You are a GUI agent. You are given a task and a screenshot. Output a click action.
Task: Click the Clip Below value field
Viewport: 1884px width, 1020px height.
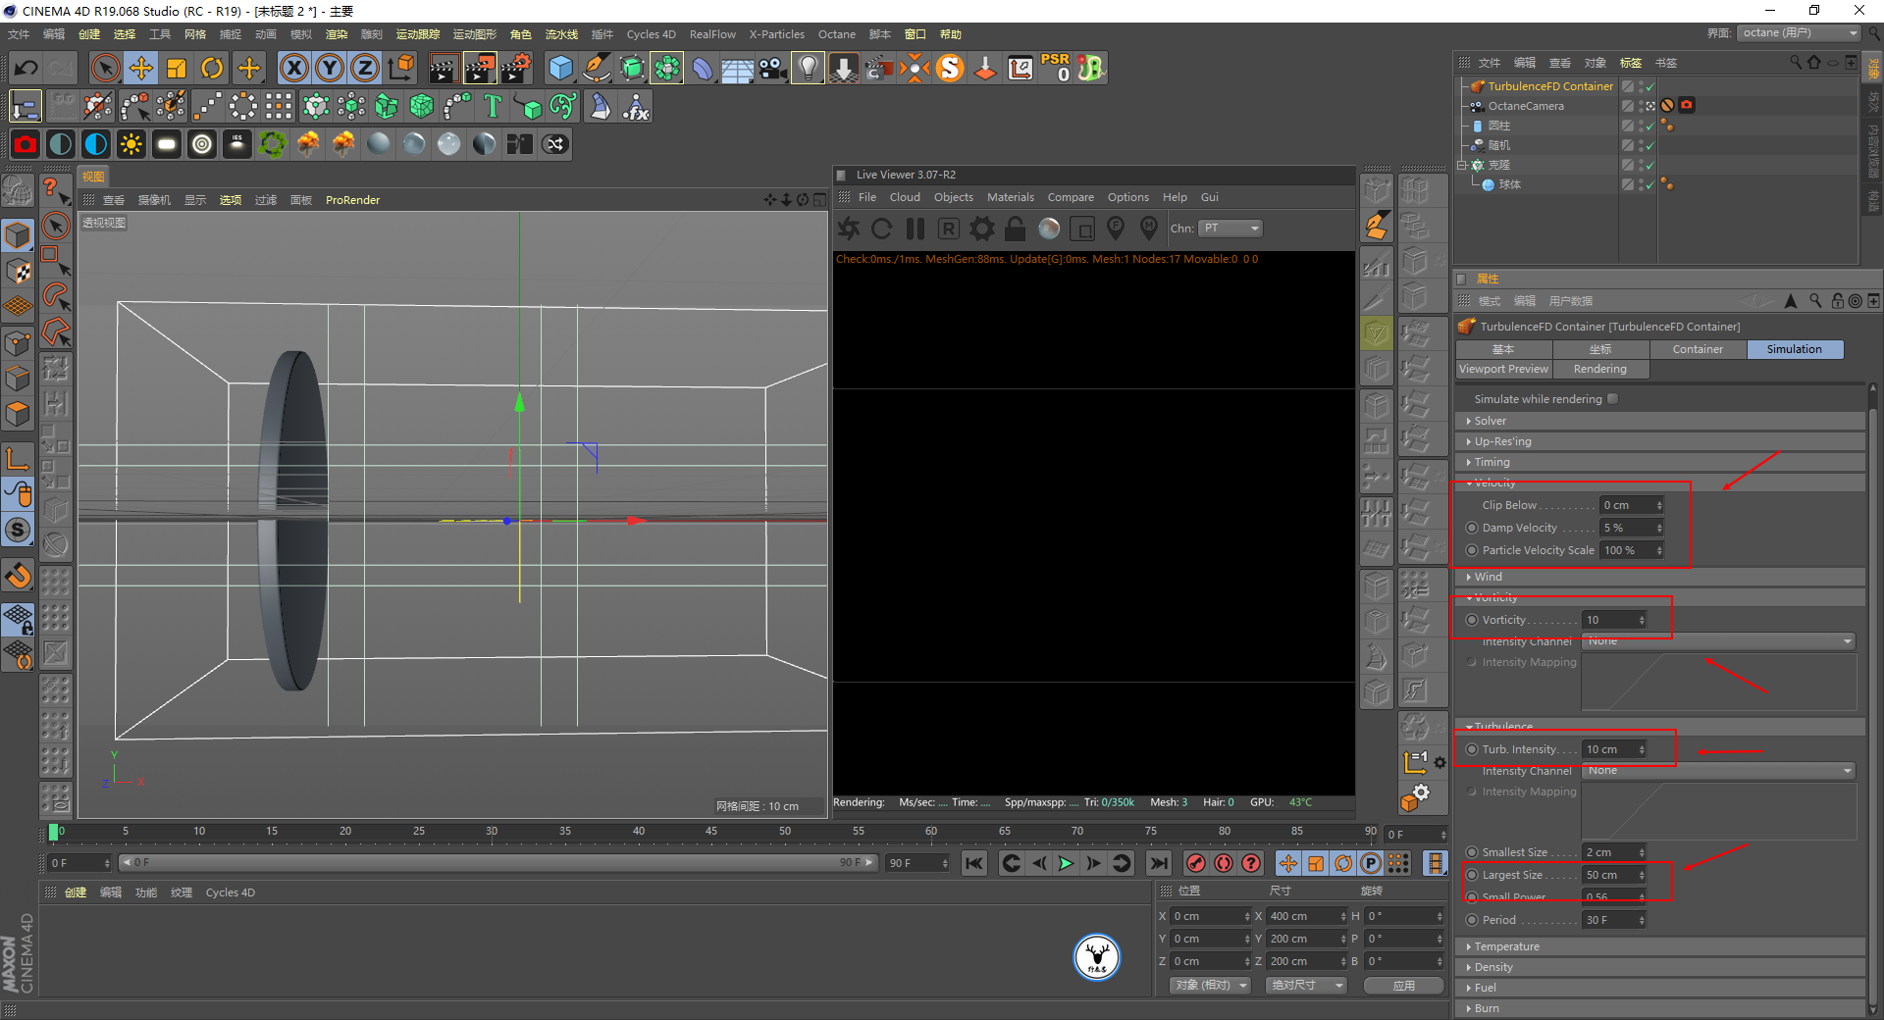tap(1631, 505)
